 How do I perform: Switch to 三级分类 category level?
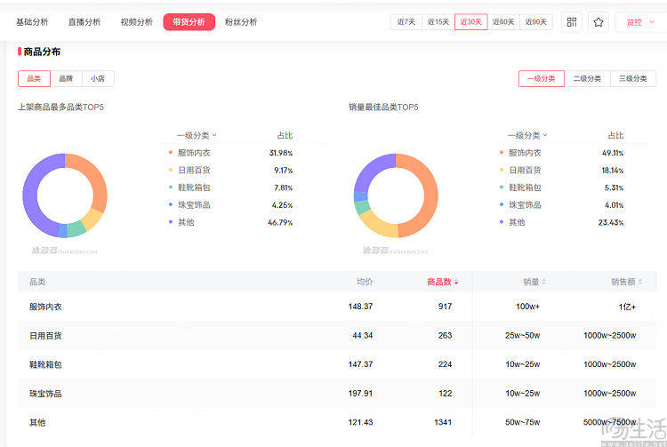pos(634,78)
